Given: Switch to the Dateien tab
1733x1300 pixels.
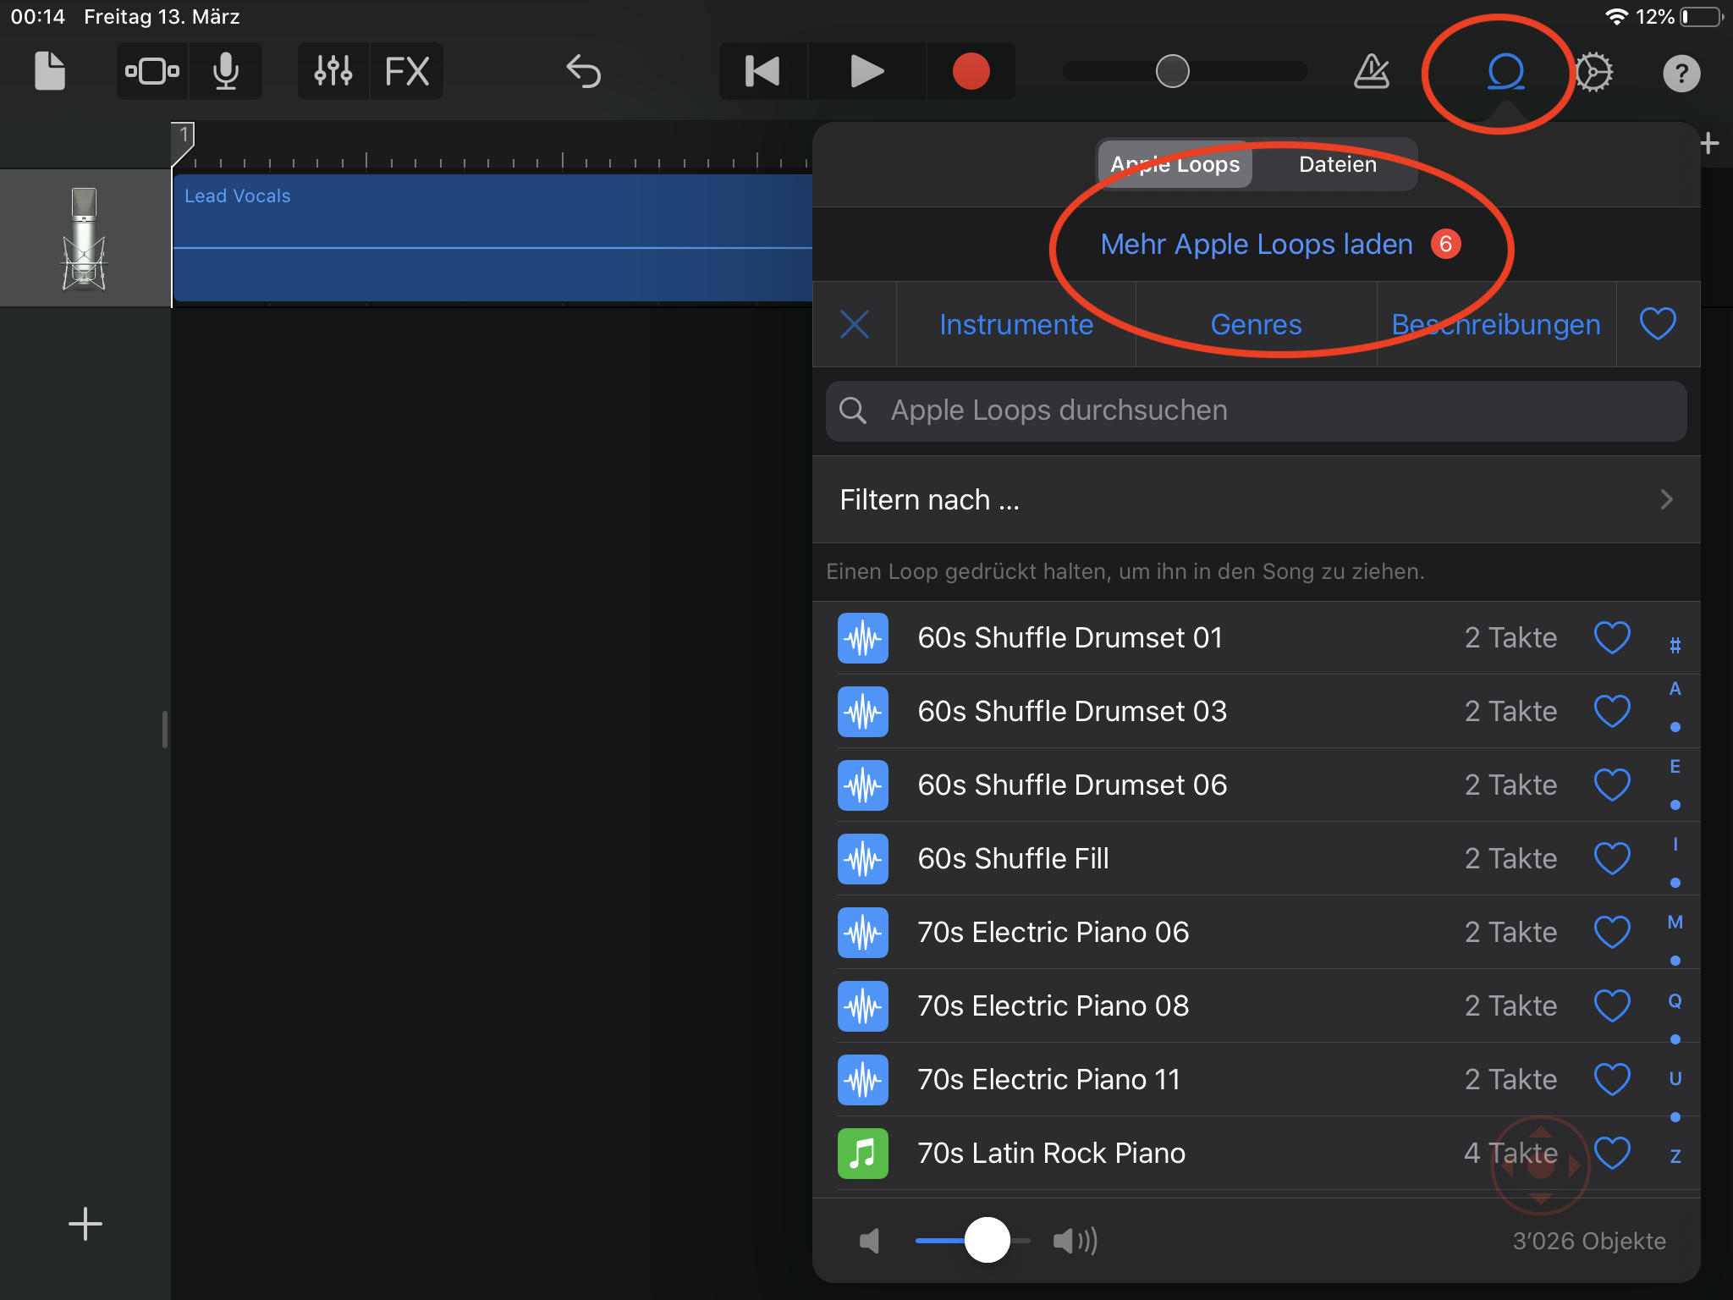Looking at the screenshot, I should [x=1337, y=164].
